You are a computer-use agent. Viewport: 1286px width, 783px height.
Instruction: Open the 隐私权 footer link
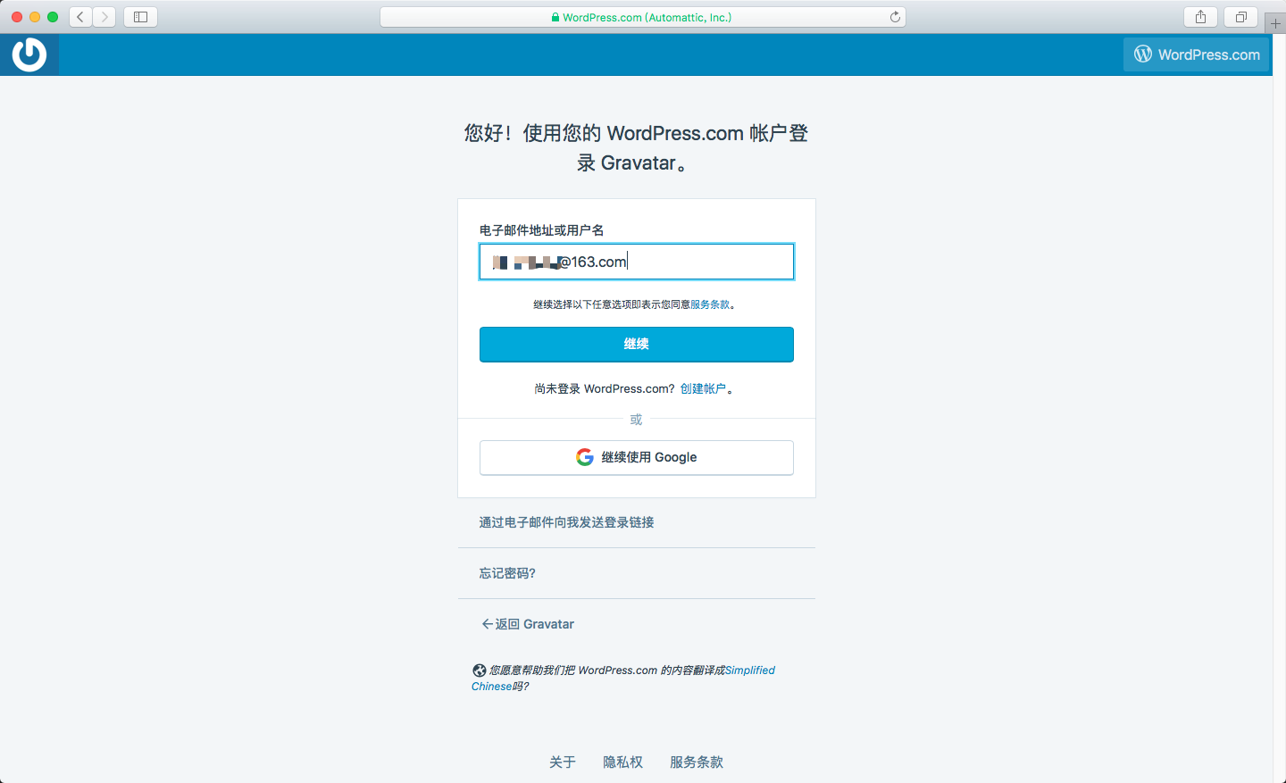pos(622,762)
